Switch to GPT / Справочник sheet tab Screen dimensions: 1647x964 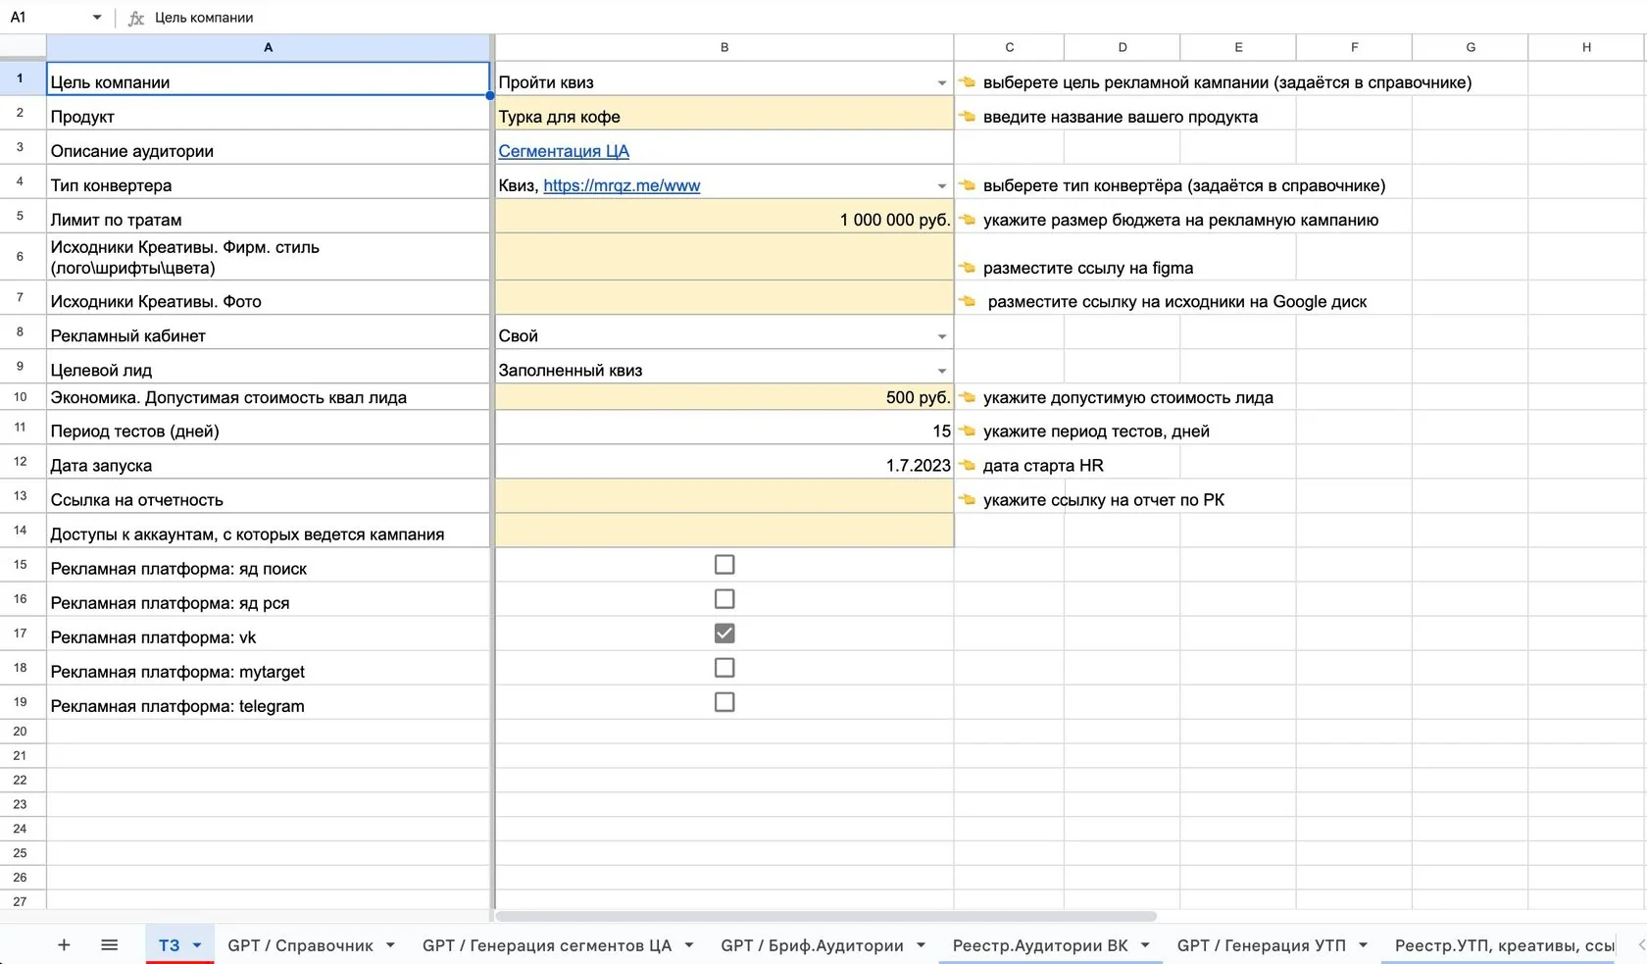pyautogui.click(x=300, y=945)
